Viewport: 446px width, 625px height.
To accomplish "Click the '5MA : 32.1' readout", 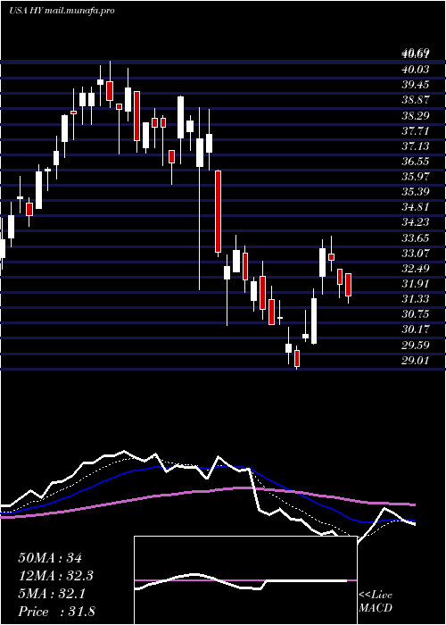I will (x=53, y=594).
